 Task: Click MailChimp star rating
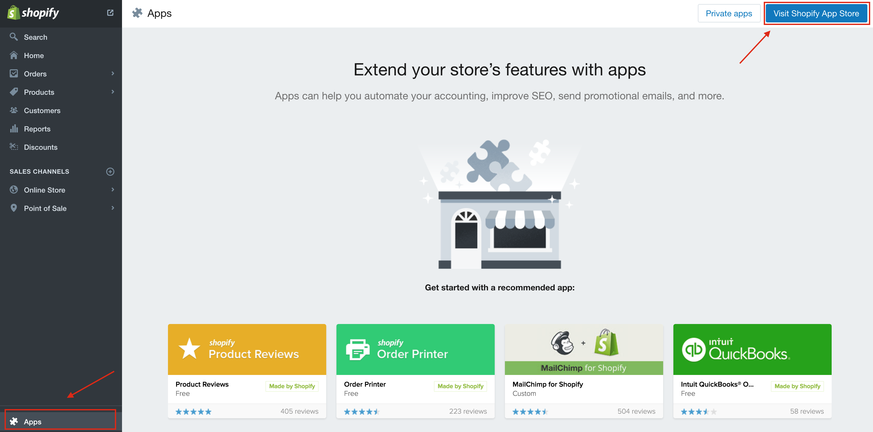(x=530, y=411)
